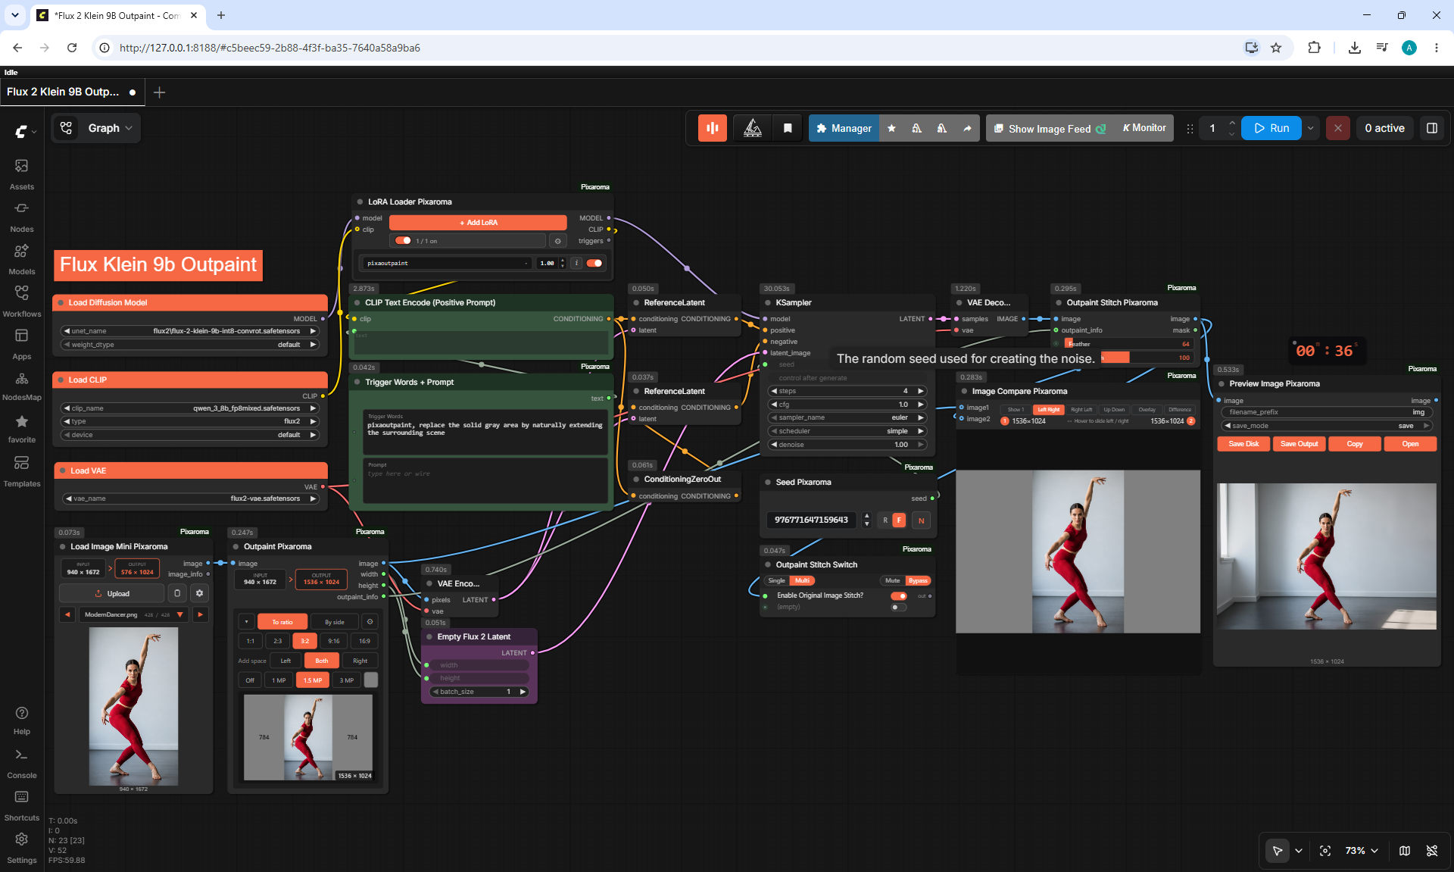Open the Shortcuts panel

click(x=21, y=805)
